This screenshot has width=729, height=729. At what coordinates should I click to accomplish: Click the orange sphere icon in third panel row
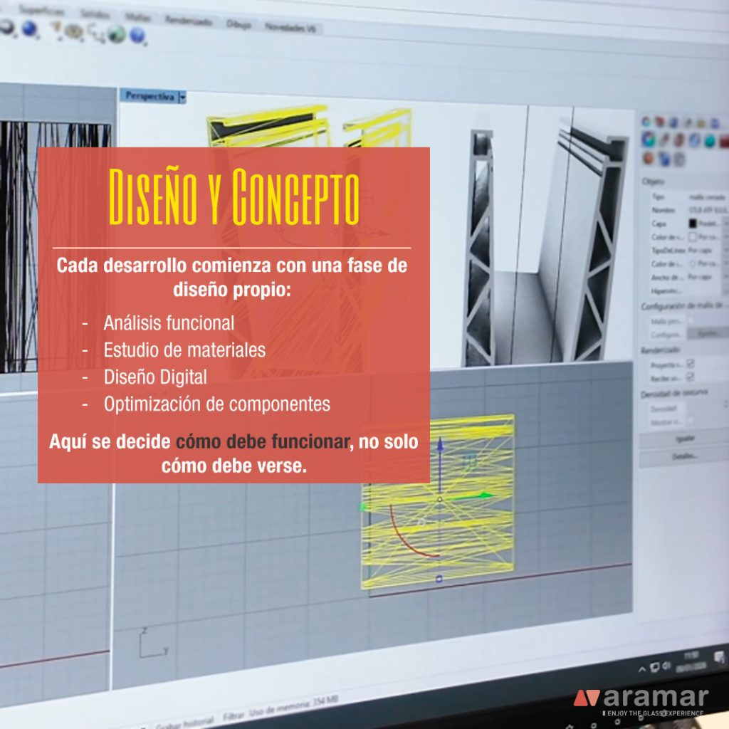point(649,158)
